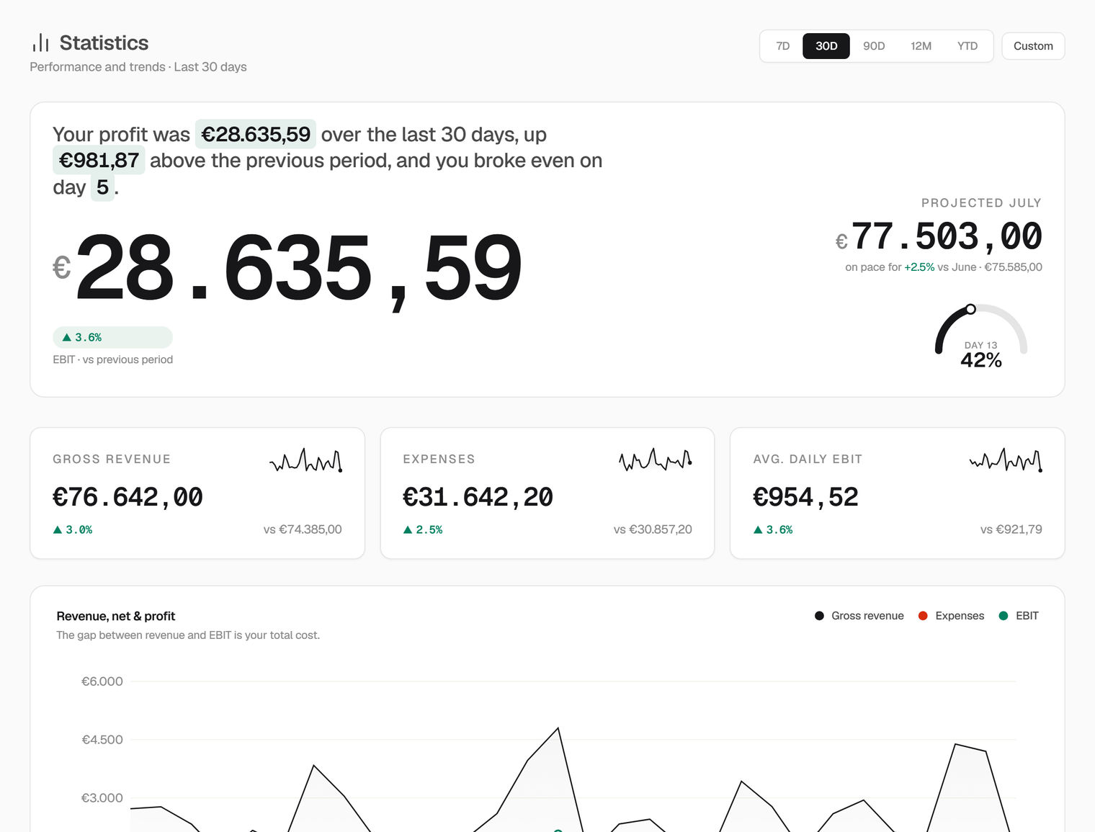Viewport: 1095px width, 832px height.
Task: Click the vs €74.385,00 comparison
Action: click(x=303, y=529)
